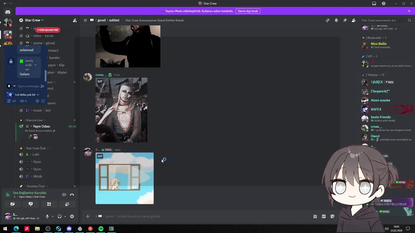Open the knight GIF by cross.._.
The image size is (415, 233).
tap(121, 110)
